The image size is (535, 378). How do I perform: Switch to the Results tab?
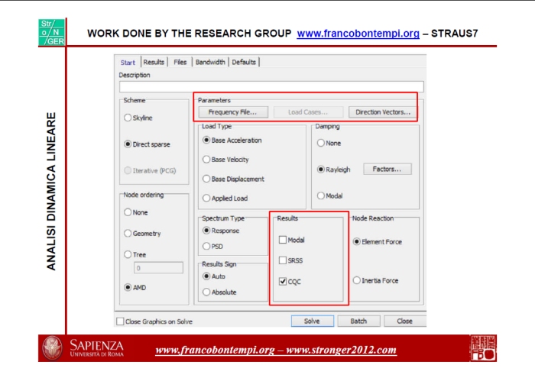click(154, 62)
